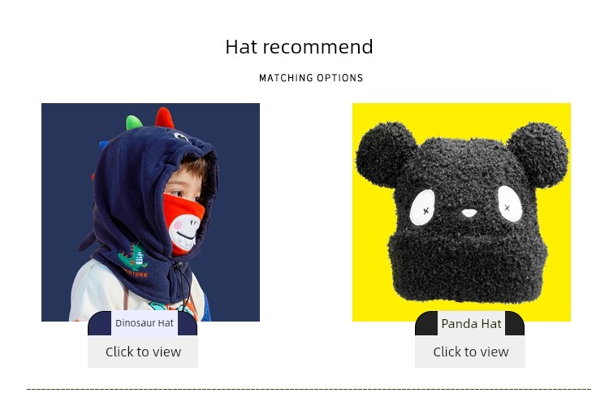Screen dimensions: 609x406
Task: Open the Panda Hat label
Action: 471,323
